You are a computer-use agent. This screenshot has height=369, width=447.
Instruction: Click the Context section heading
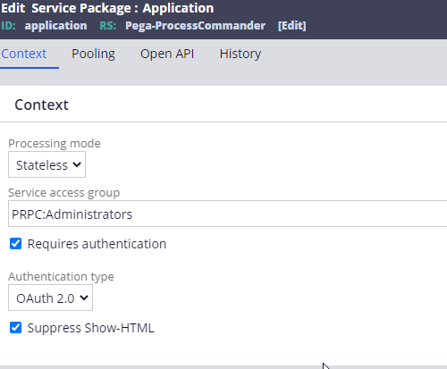click(x=41, y=105)
